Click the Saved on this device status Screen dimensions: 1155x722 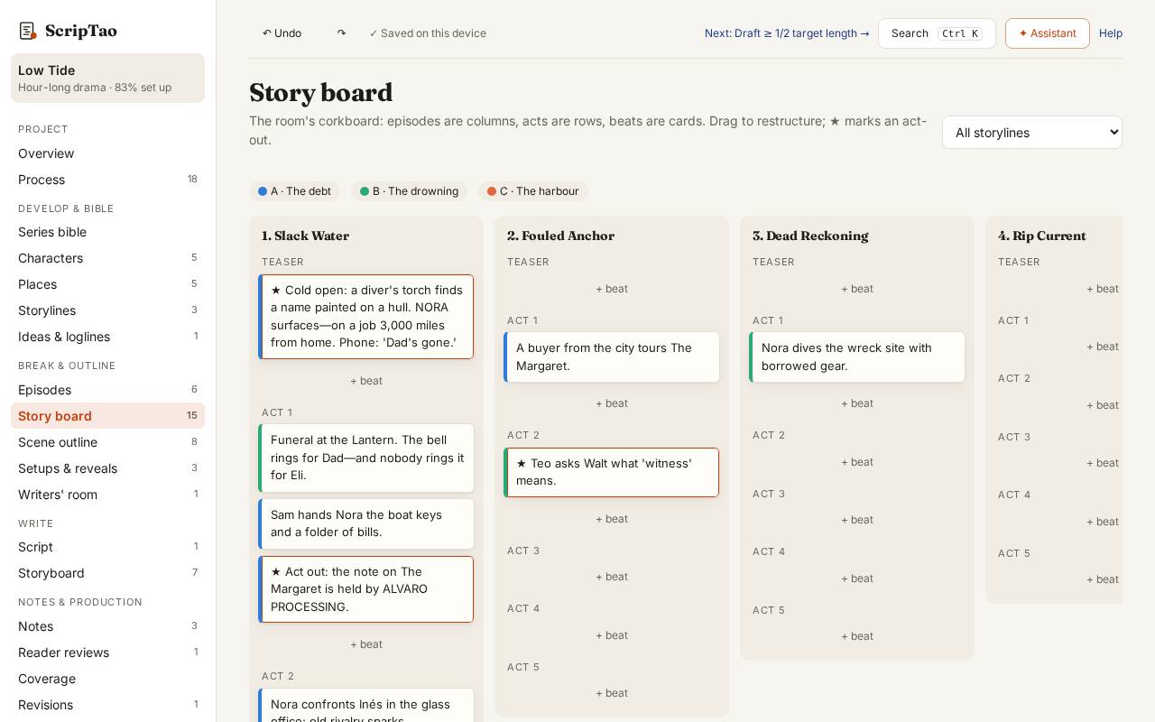[428, 33]
